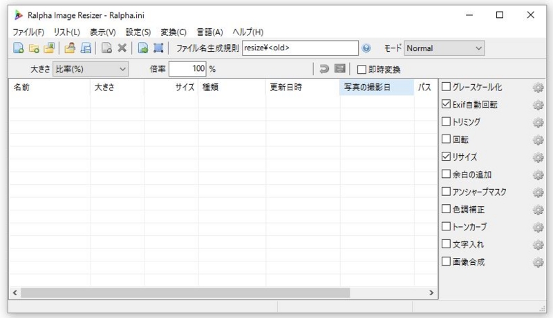Sort list by サイズ column header
The image size is (553, 318).
(x=171, y=87)
